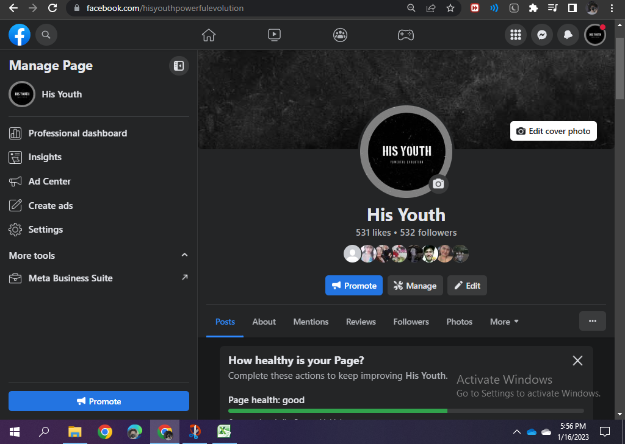The width and height of the screenshot is (625, 444).
Task: Click 532 followers text
Action: (428, 232)
